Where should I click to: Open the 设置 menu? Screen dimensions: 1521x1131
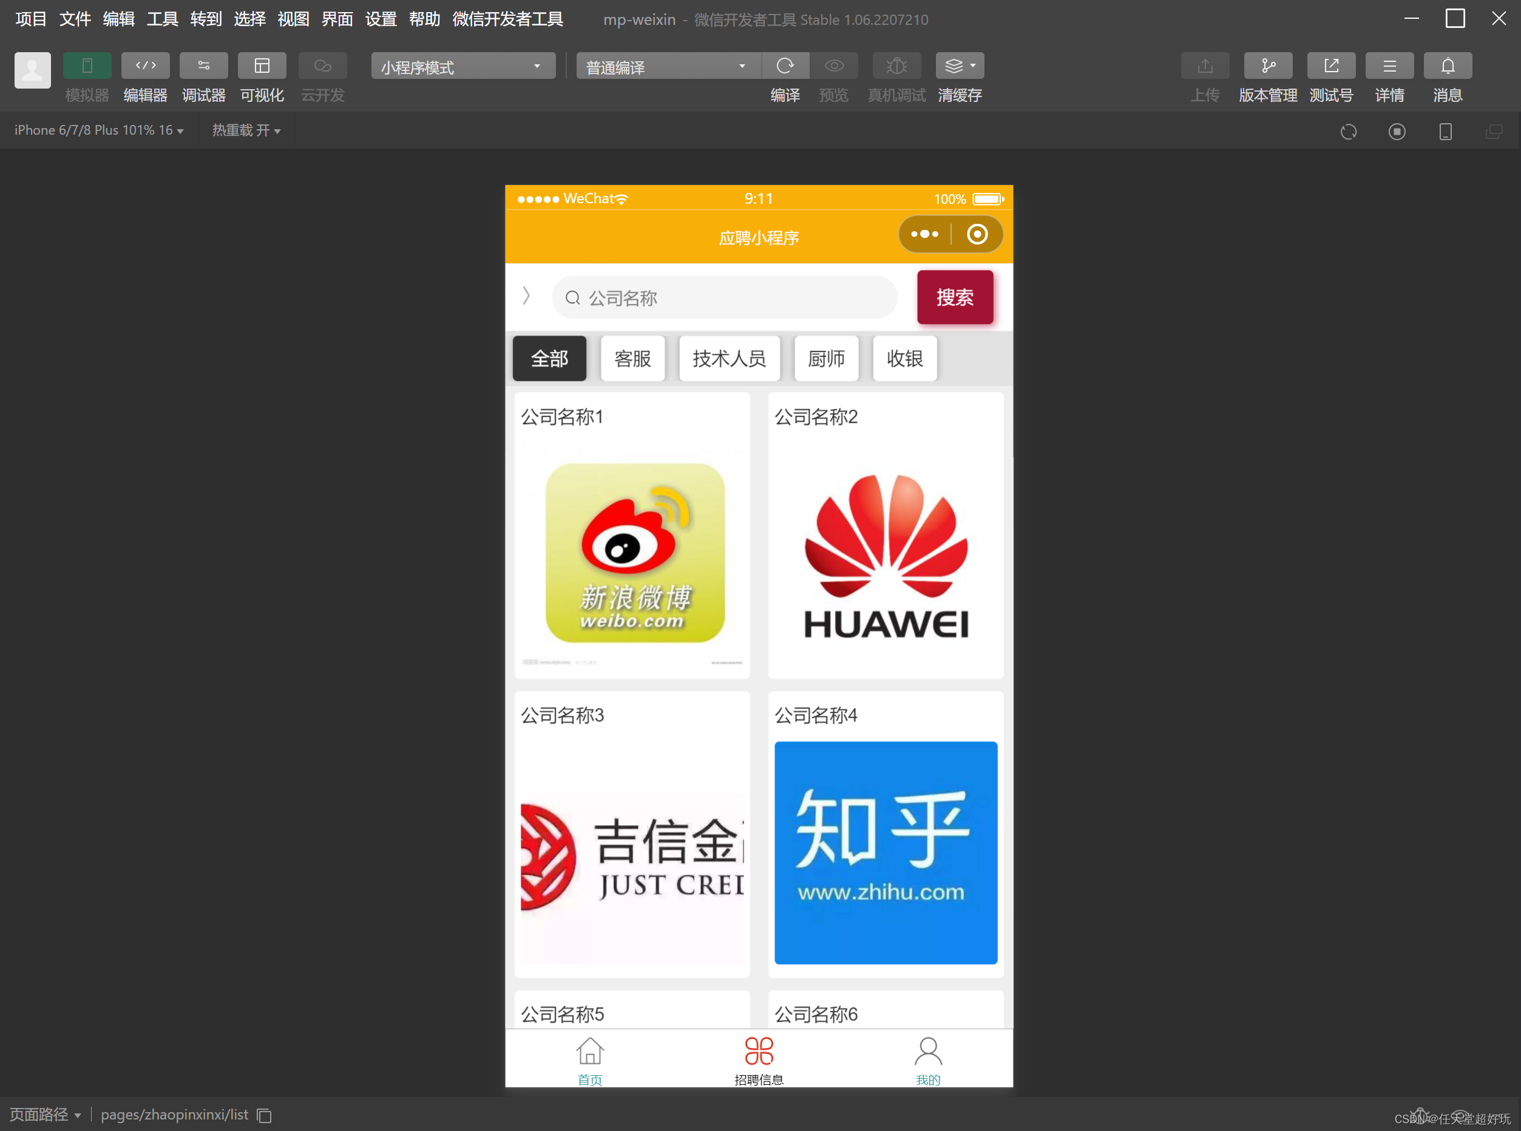pos(381,19)
